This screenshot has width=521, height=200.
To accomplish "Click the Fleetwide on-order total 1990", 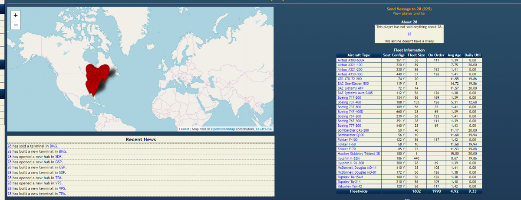I will coord(436,191).
